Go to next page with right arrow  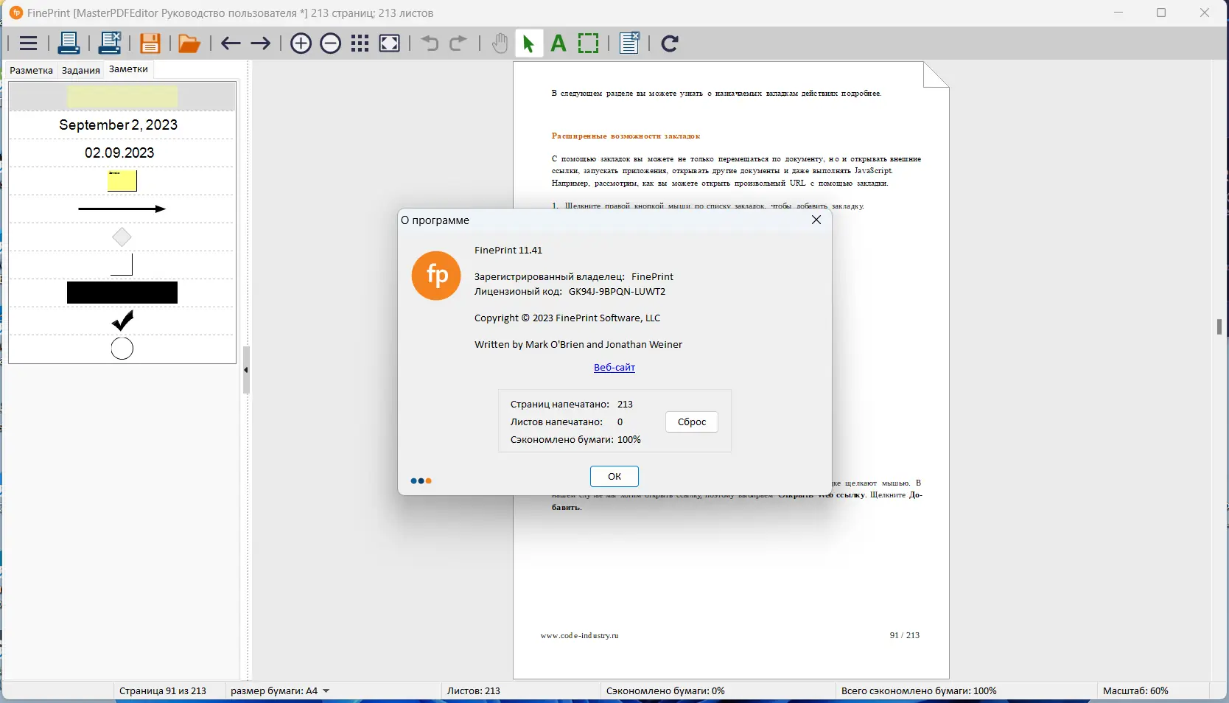pos(260,43)
